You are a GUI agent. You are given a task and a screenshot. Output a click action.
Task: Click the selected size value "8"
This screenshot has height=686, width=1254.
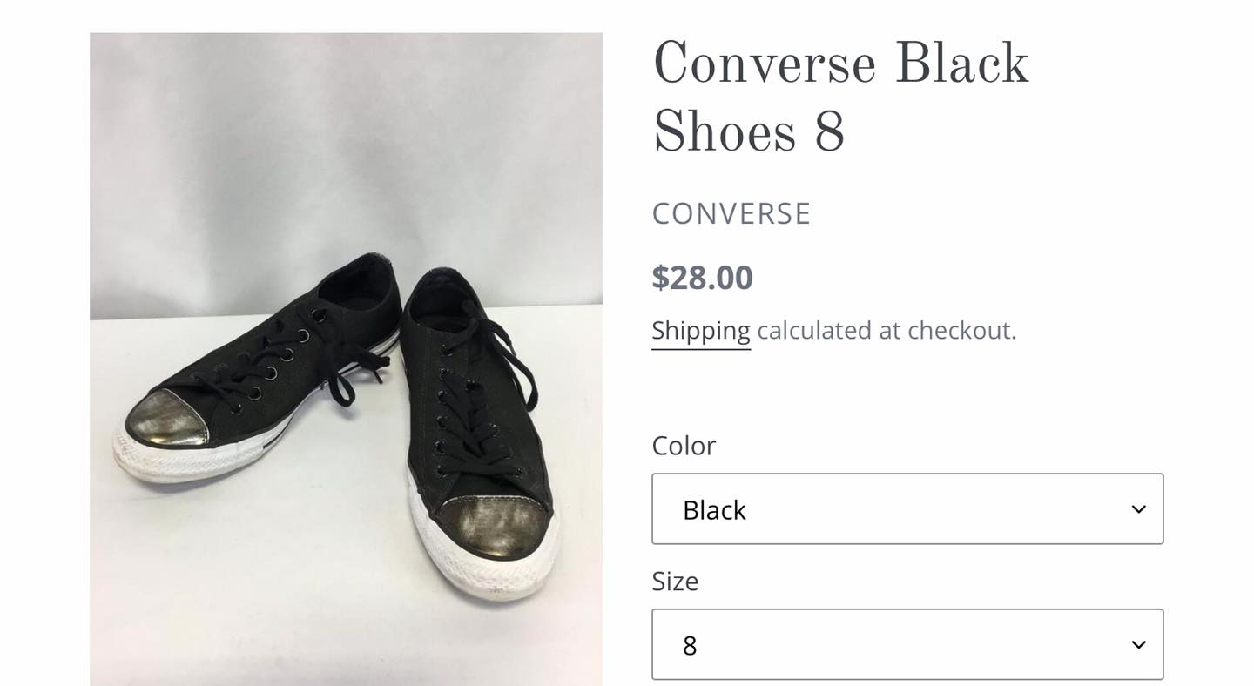(691, 646)
